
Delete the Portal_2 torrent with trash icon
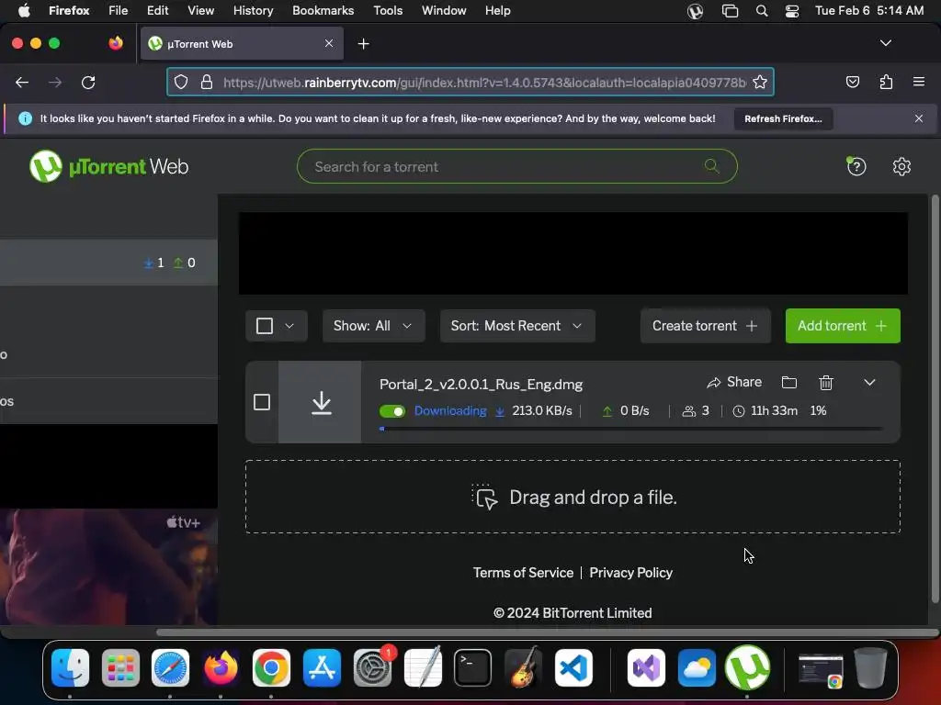[x=826, y=383]
